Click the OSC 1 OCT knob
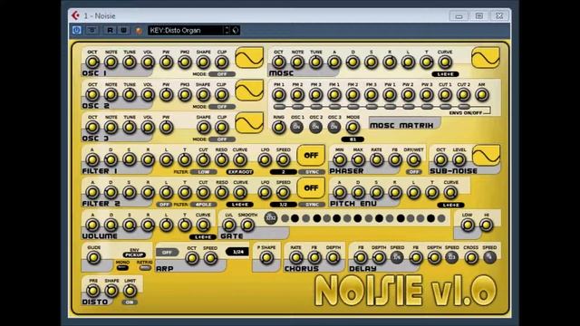This screenshot has height=326, width=580. (92, 62)
